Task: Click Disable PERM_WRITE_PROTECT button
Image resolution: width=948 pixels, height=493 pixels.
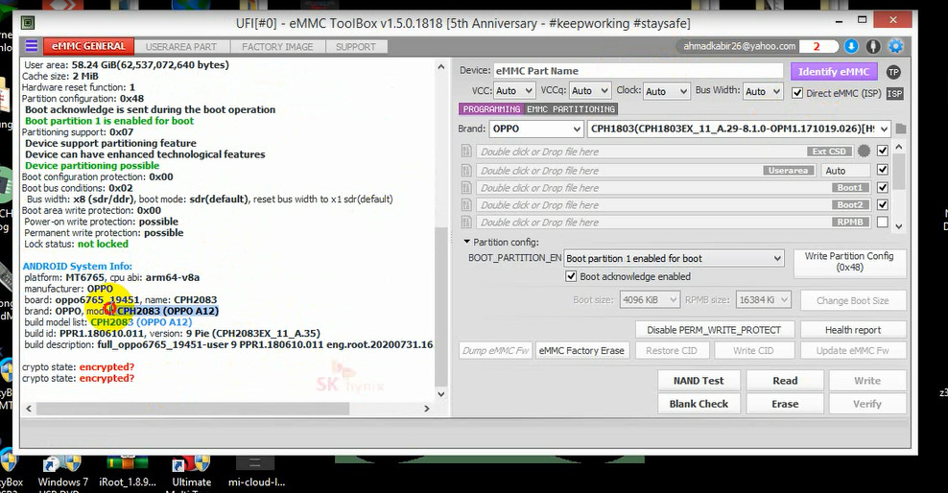Action: point(714,330)
